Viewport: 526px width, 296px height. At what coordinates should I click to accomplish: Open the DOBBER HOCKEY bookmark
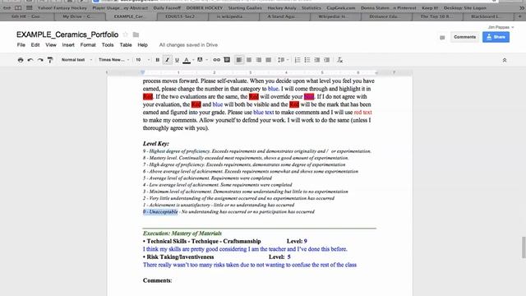[x=205, y=7]
